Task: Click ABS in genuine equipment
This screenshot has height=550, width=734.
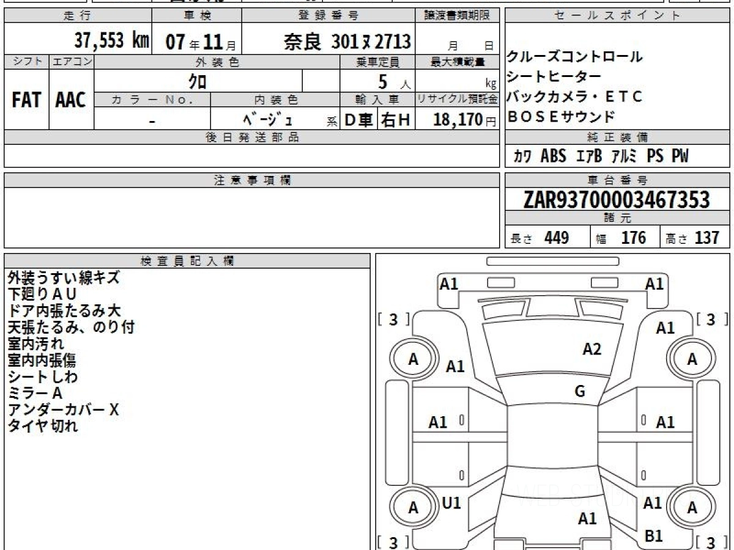Action: pos(554,156)
